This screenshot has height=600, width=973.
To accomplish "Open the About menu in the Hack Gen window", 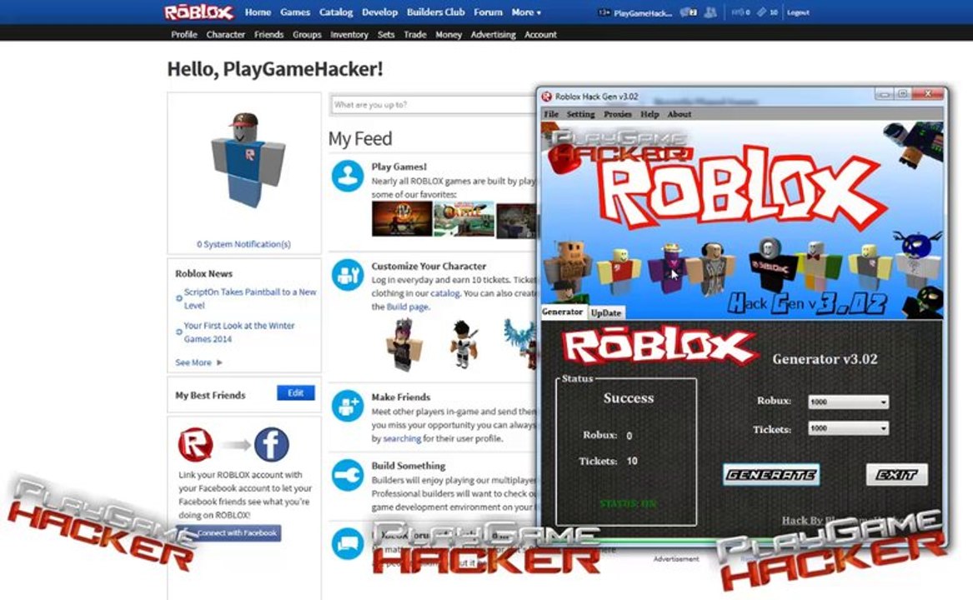I will point(680,114).
